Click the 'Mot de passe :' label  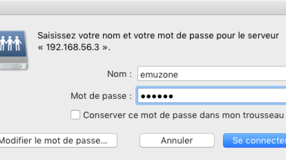(101, 96)
